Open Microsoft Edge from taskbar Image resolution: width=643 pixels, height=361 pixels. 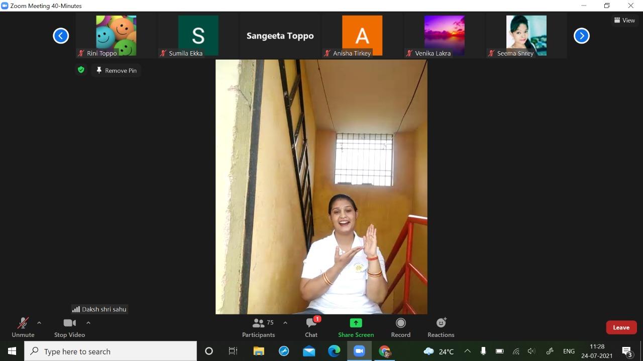point(334,351)
